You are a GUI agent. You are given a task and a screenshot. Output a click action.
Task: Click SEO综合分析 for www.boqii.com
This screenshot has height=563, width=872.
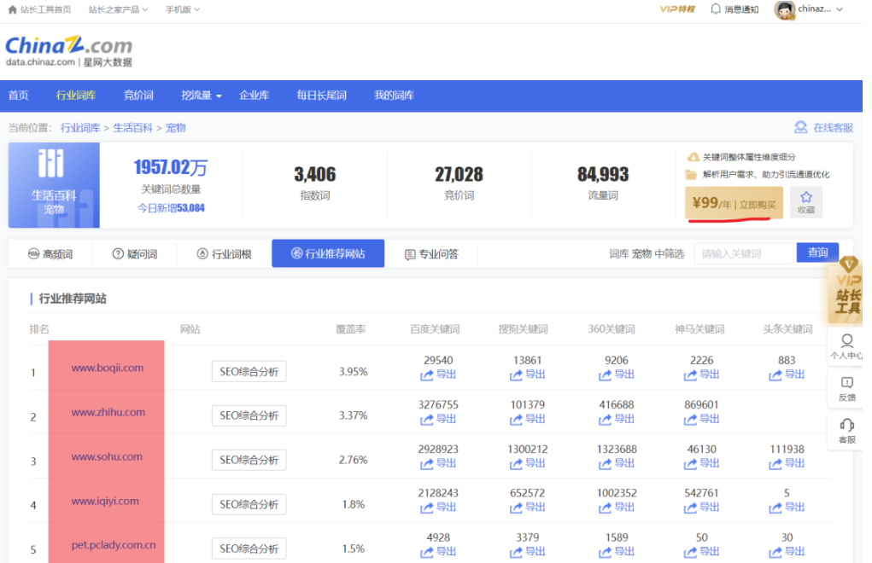[249, 371]
